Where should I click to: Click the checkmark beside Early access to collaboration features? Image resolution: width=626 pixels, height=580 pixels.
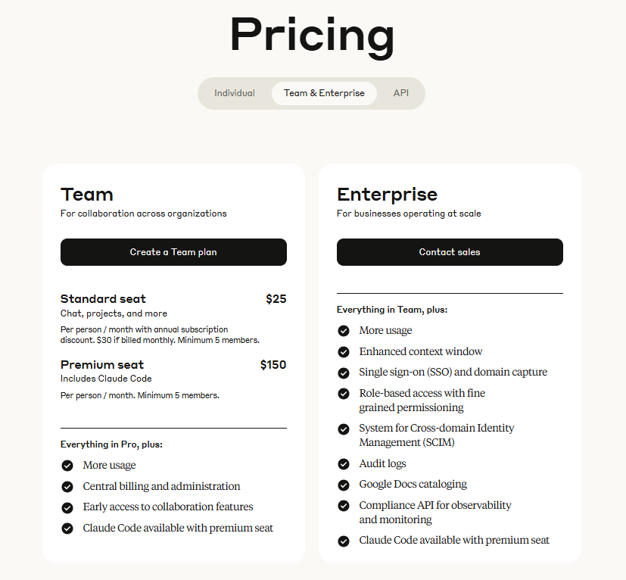pos(67,507)
